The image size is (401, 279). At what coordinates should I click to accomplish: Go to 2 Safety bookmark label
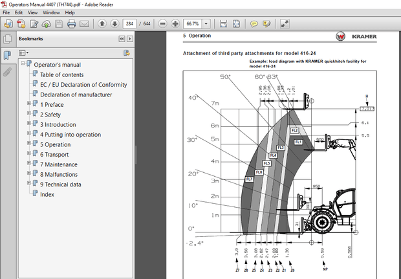coord(50,115)
